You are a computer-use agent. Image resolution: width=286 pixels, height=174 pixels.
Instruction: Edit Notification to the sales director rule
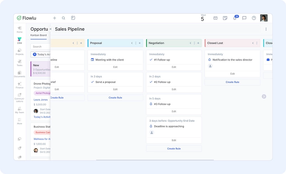232,74
